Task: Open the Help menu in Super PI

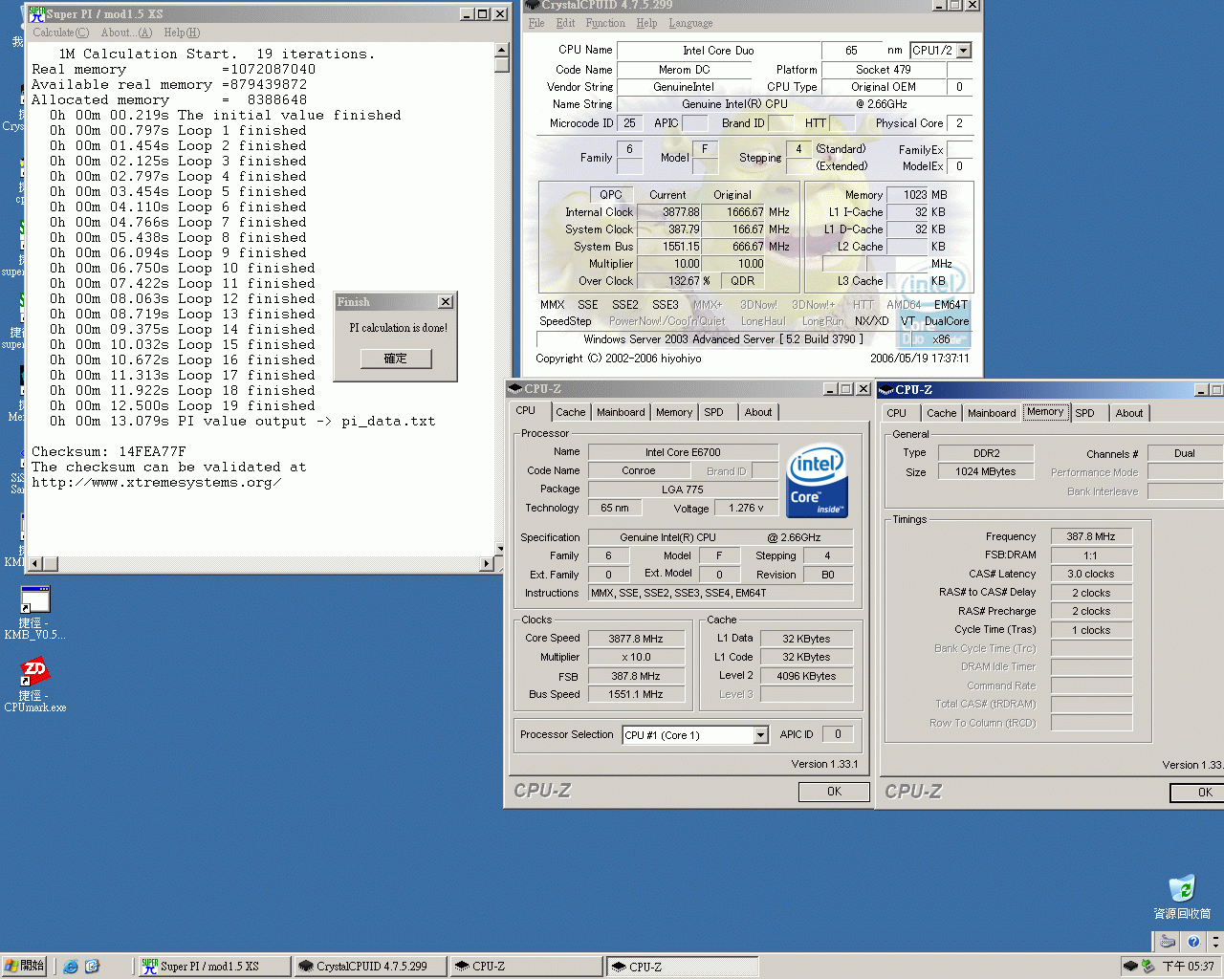Action: coord(182,33)
